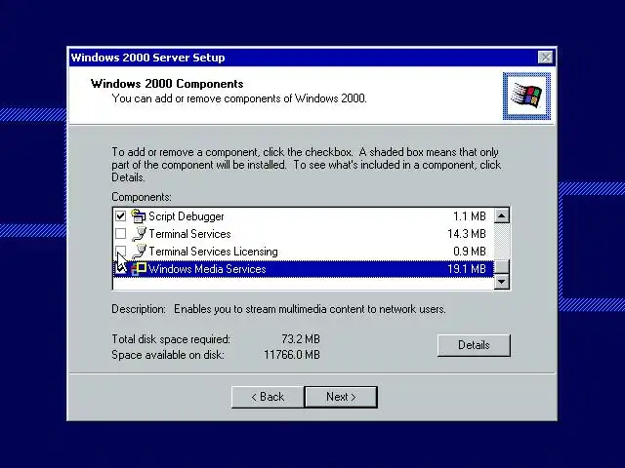Click the components list scroll up arrow
The height and width of the screenshot is (468, 625).
[501, 215]
